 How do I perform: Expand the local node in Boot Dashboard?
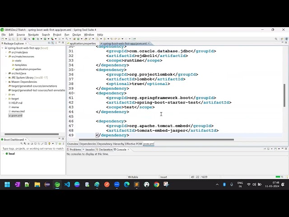click(x=3, y=154)
